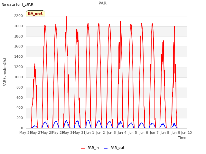Image resolution: width=206 pixels, height=154 pixels.
Task: Click the PAR (umol/m2/s) y-axis title
Action: [x=5, y=72]
